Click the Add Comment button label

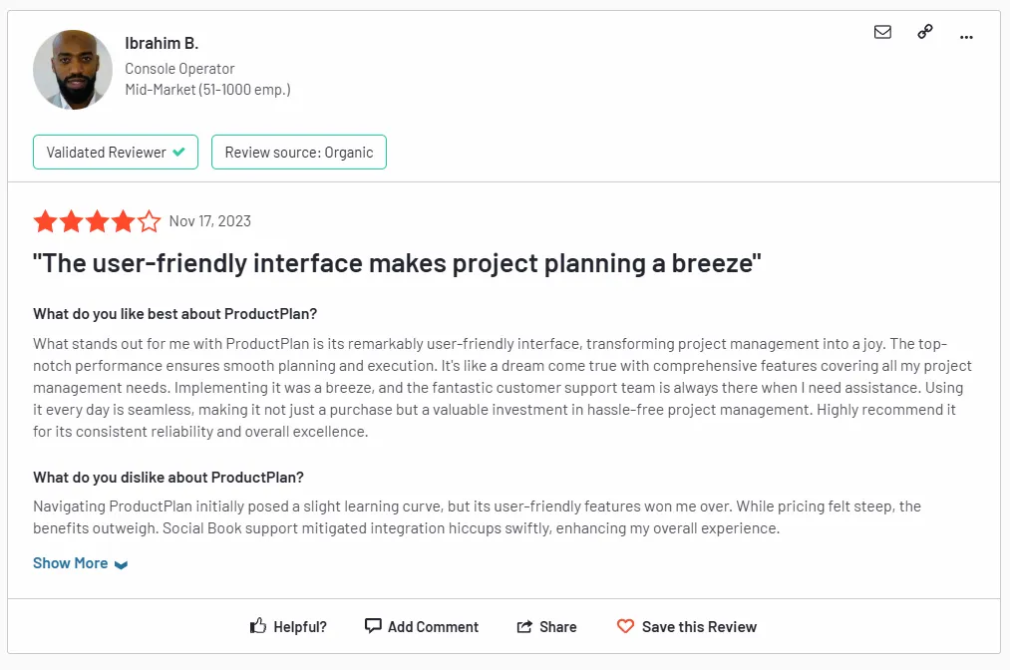(433, 627)
